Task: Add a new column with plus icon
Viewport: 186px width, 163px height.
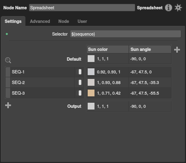Action: [x=177, y=50]
